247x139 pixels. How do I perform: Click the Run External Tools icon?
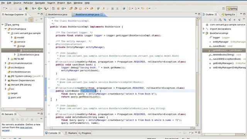[x=46, y=8]
